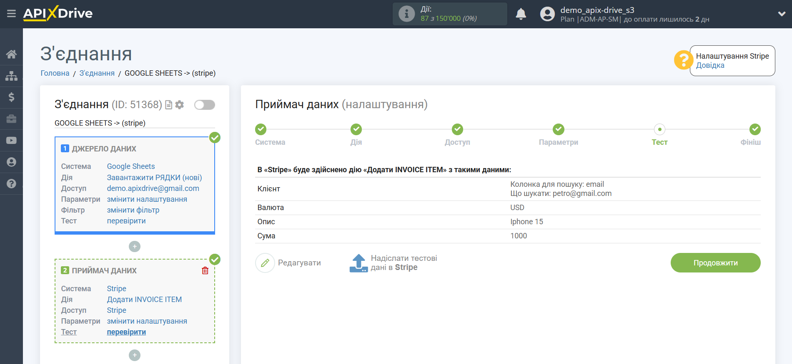Go to Фініш step

(x=755, y=129)
